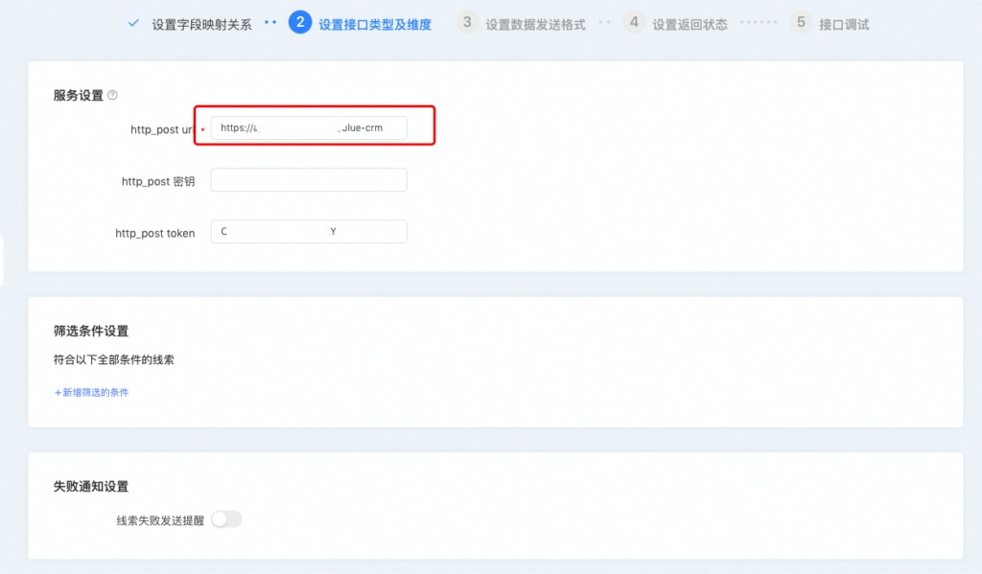Go back to the 设置字段映射关系 step

[x=201, y=25]
